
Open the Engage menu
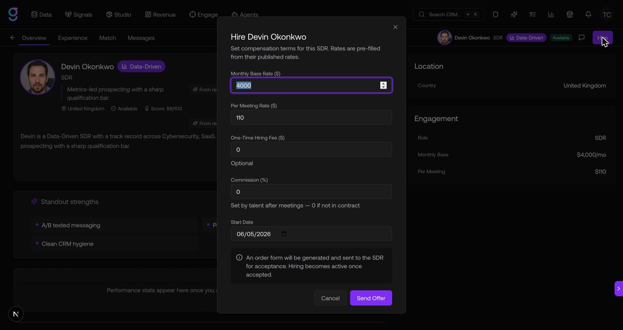[x=203, y=14]
